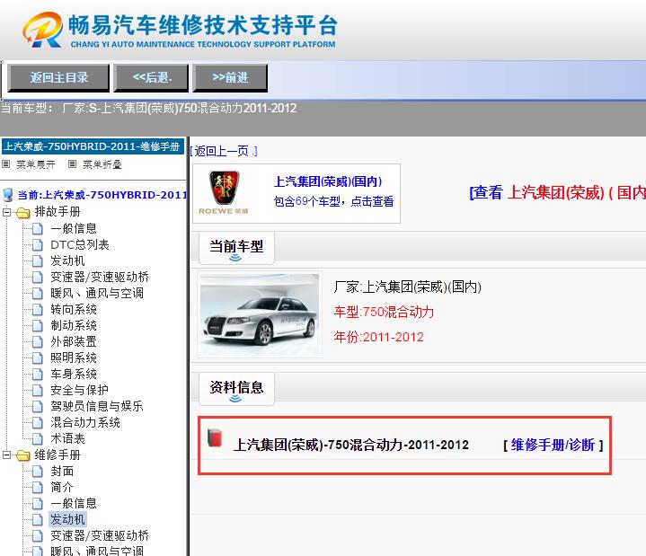The height and width of the screenshot is (556, 646).
Task: Collapse the 维修手册 tree folder
Action: [x=6, y=455]
